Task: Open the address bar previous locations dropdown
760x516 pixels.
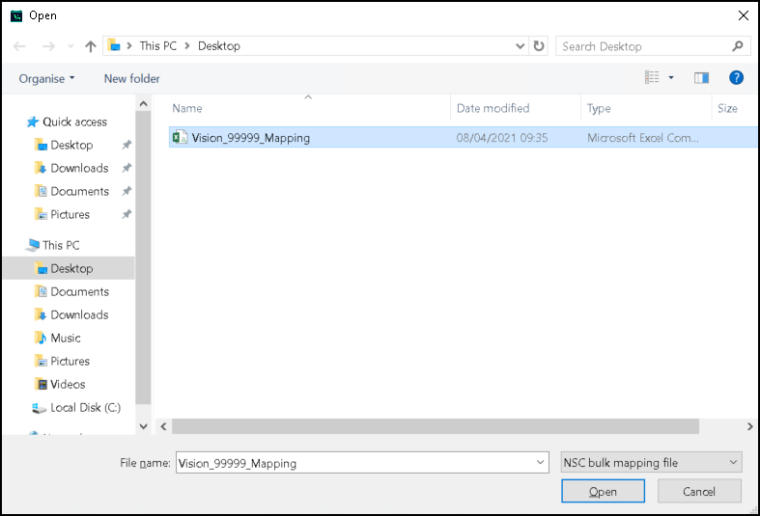Action: pyautogui.click(x=521, y=46)
